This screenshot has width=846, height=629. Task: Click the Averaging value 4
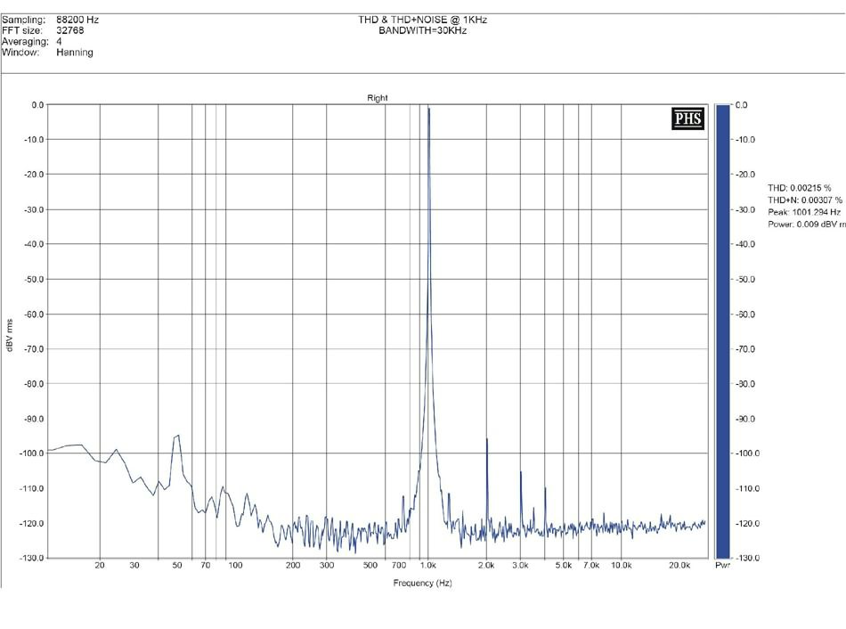59,41
